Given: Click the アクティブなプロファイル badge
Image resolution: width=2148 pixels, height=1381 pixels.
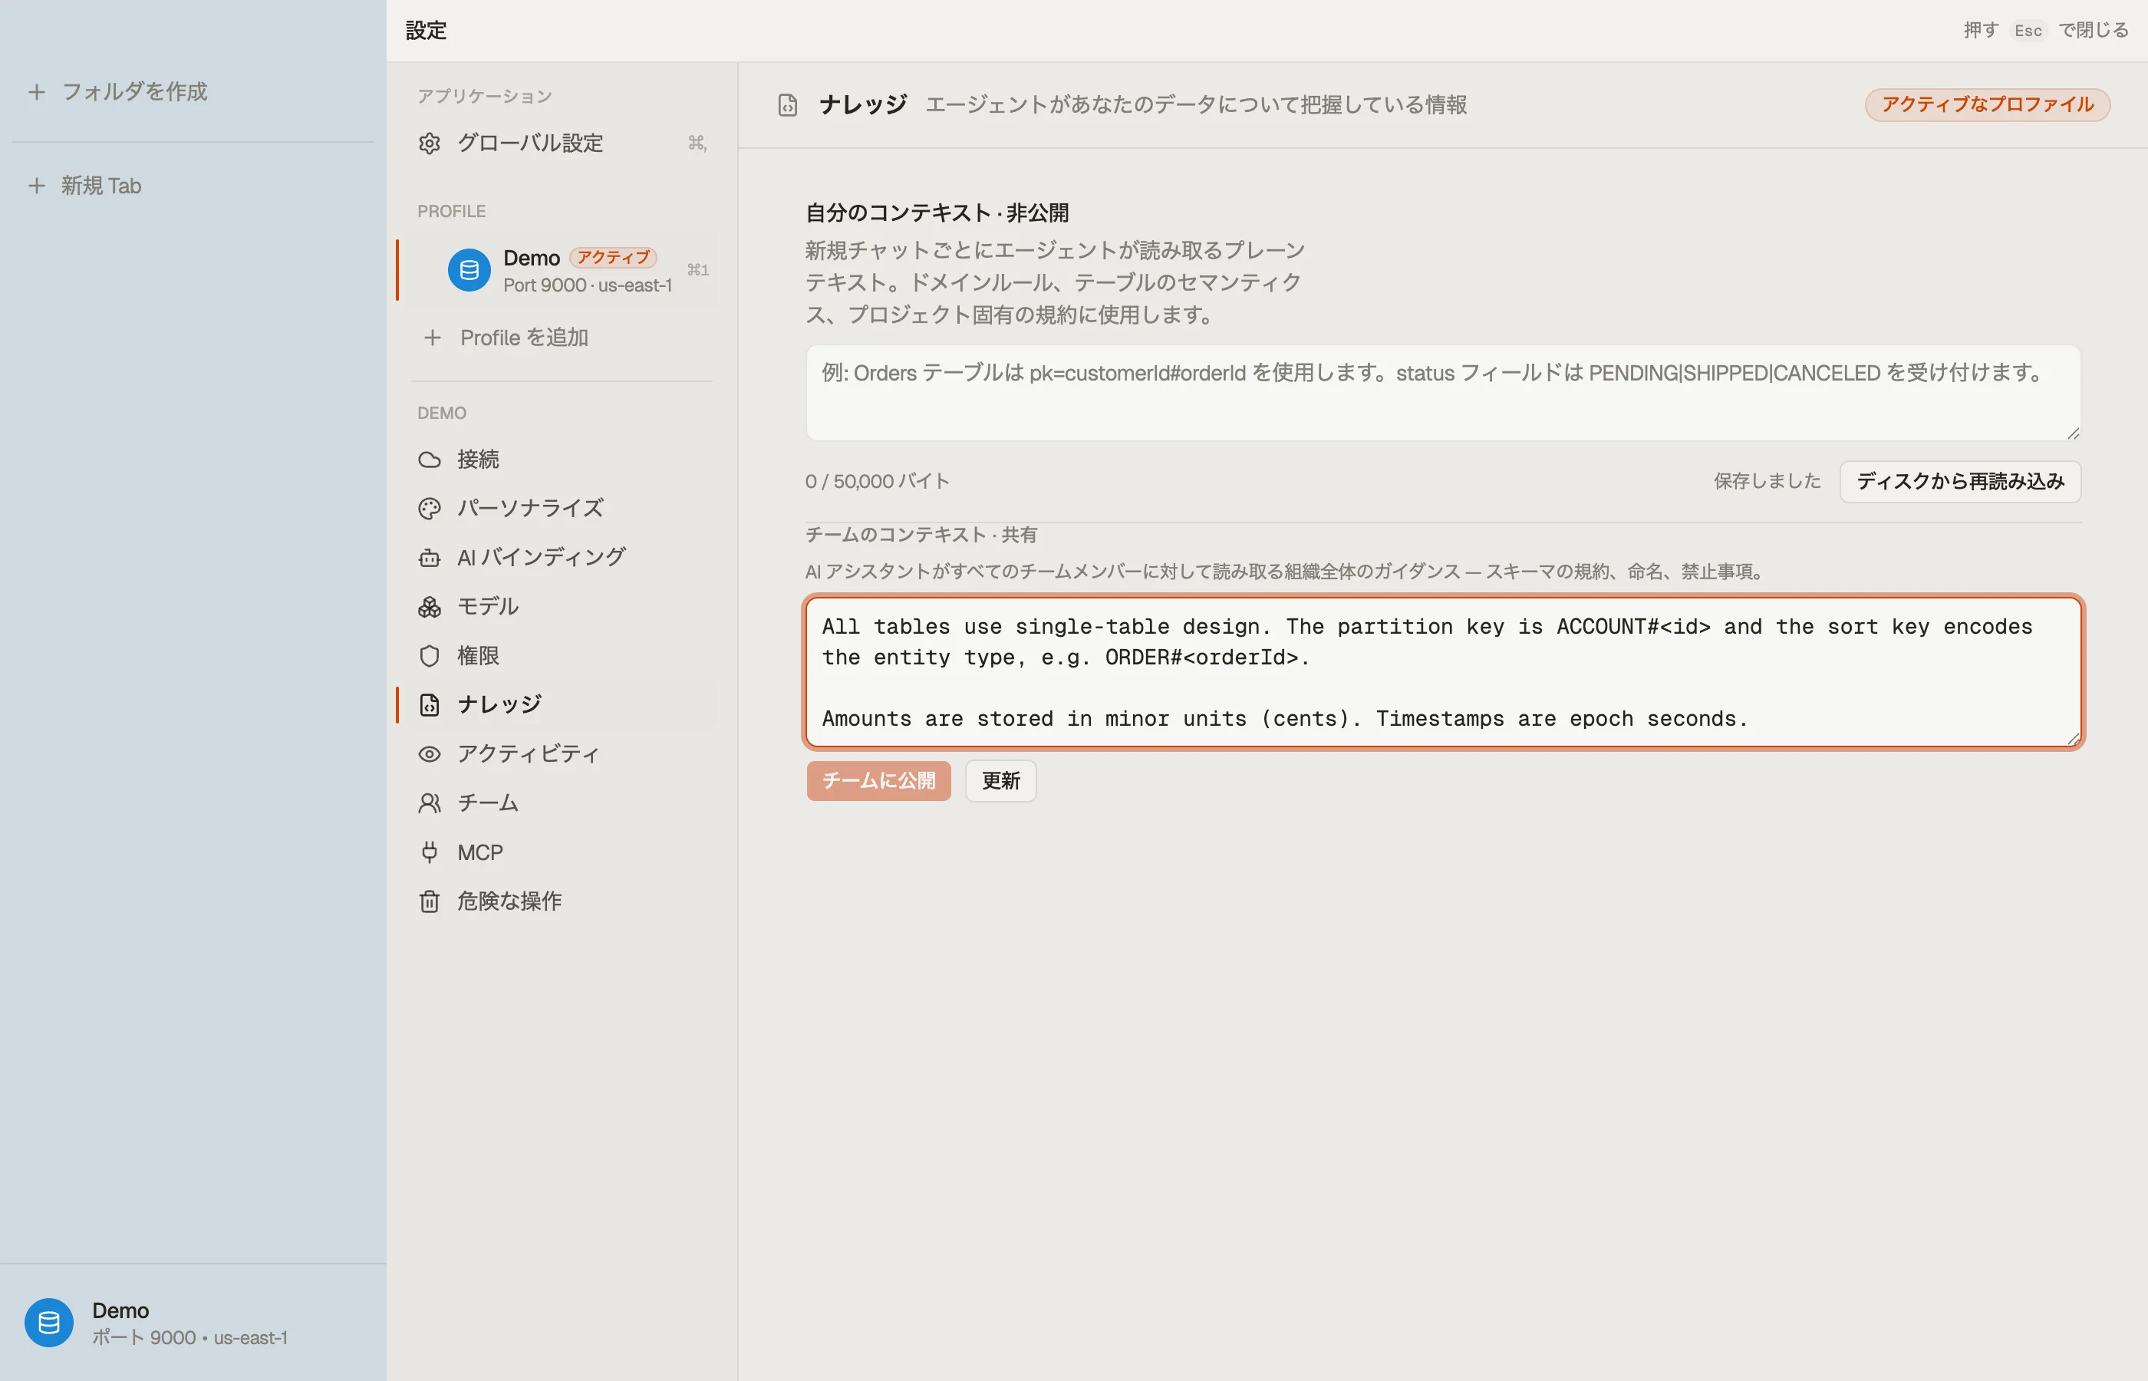Looking at the screenshot, I should (x=1988, y=105).
